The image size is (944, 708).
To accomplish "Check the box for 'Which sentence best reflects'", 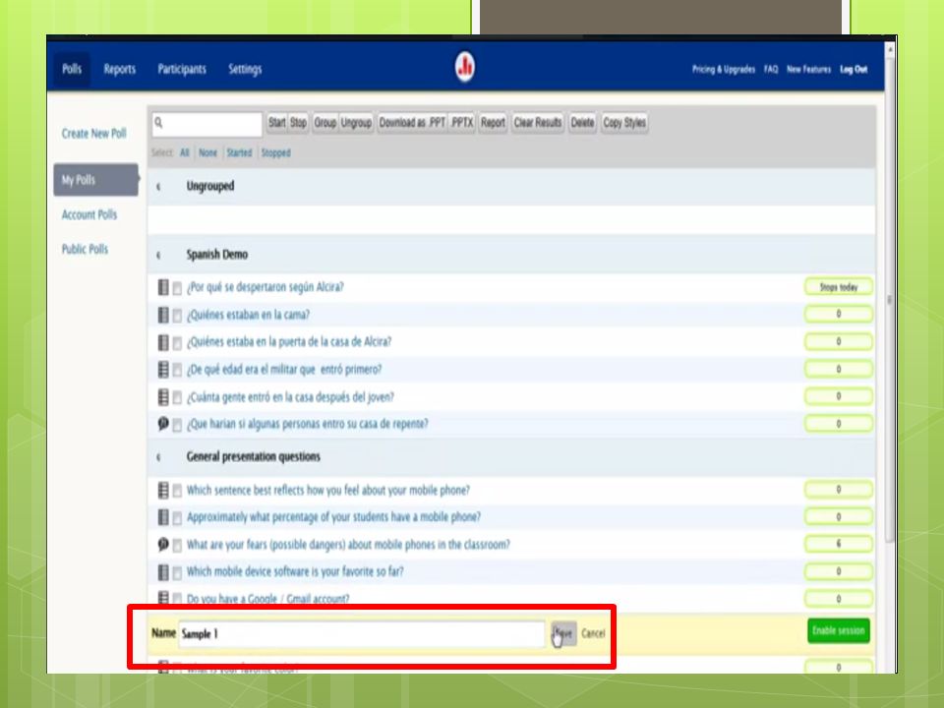I will (177, 492).
